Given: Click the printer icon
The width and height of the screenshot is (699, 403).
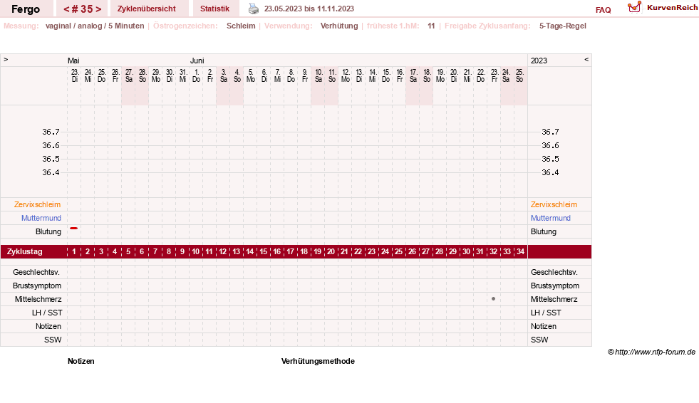Looking at the screenshot, I should tap(253, 9).
